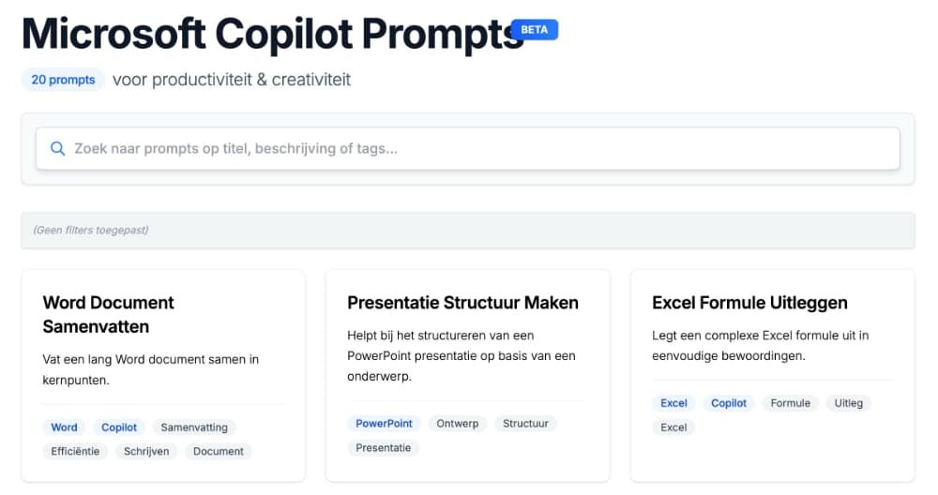Screen dimensions: 938x495
Task: Select the Efficiëntie tag
Action: (75, 451)
